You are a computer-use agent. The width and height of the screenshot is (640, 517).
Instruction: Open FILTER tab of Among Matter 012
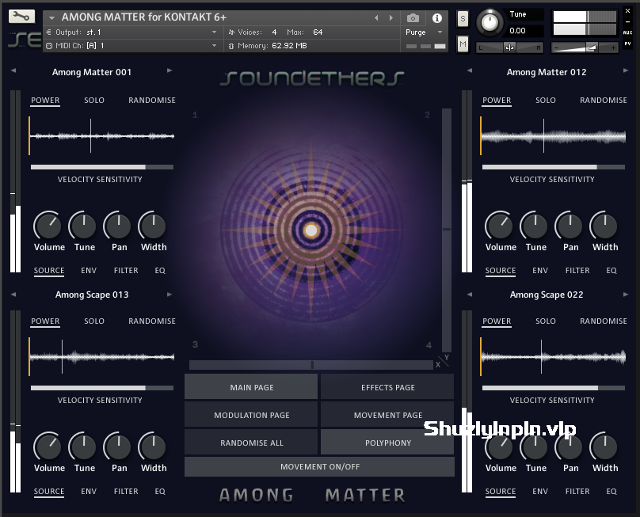click(x=577, y=271)
